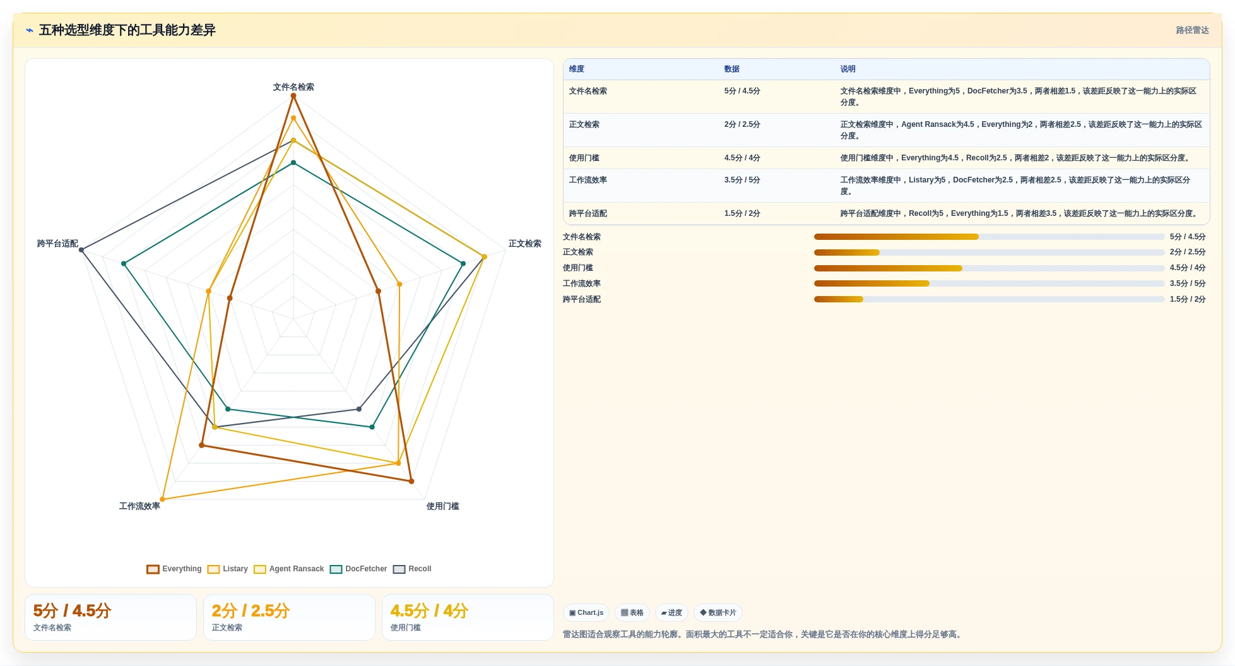Select the 工作流效率 table row cell

pos(588,180)
